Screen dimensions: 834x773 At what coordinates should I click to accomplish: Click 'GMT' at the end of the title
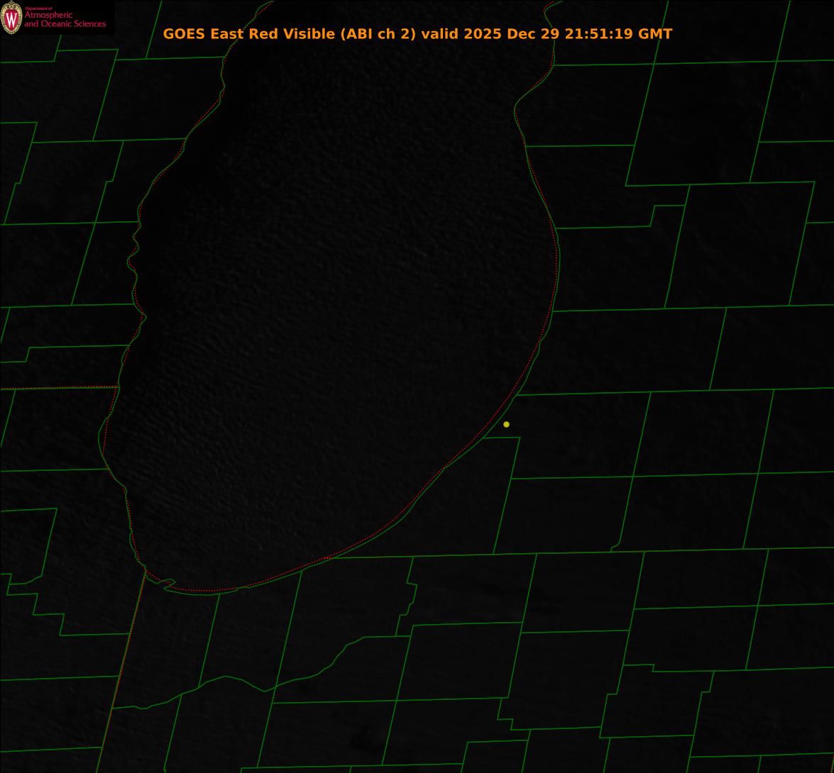pyautogui.click(x=655, y=34)
